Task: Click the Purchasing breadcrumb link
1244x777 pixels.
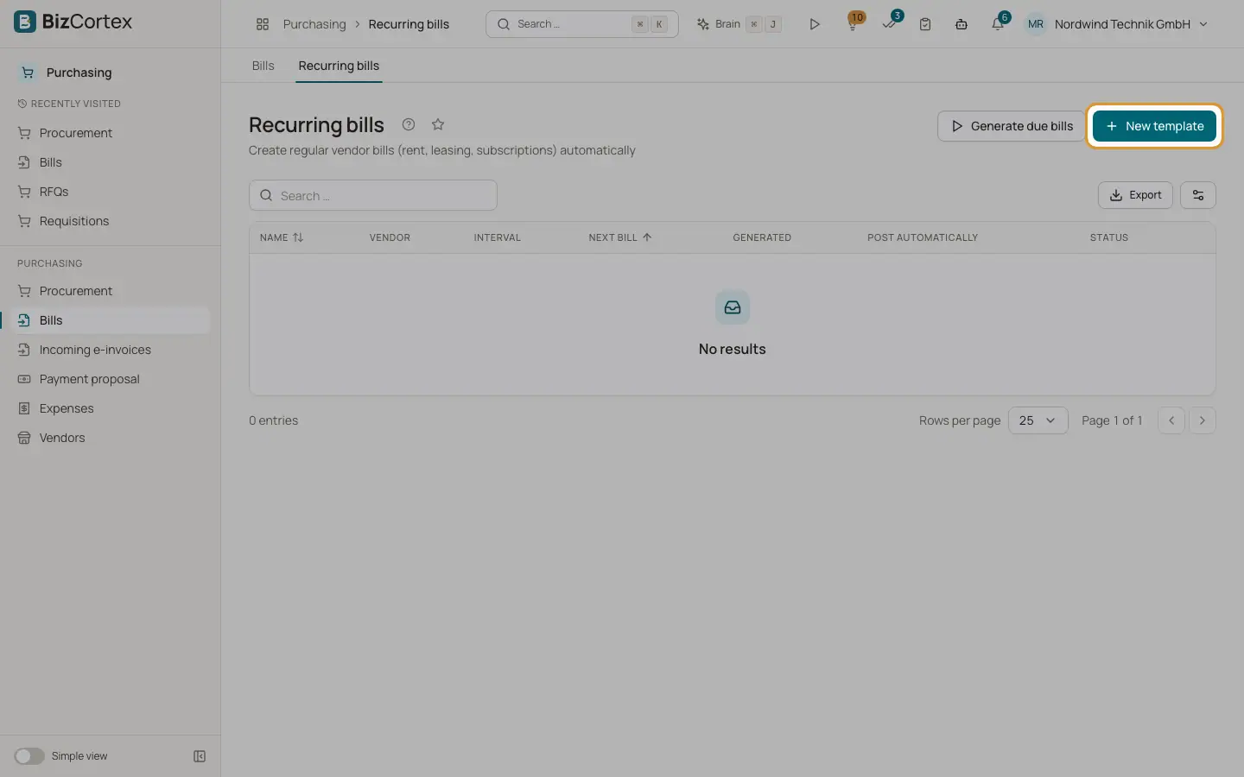Action: click(x=314, y=24)
